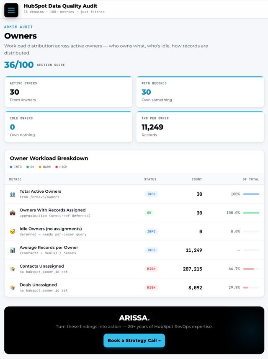268x359 pixels.
Task: Click the Deals Unassigned row icon
Action: (x=13, y=287)
